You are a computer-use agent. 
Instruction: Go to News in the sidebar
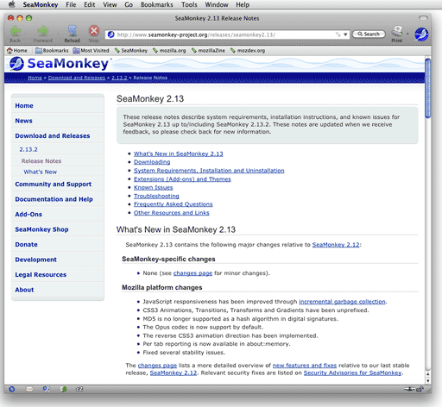point(23,121)
